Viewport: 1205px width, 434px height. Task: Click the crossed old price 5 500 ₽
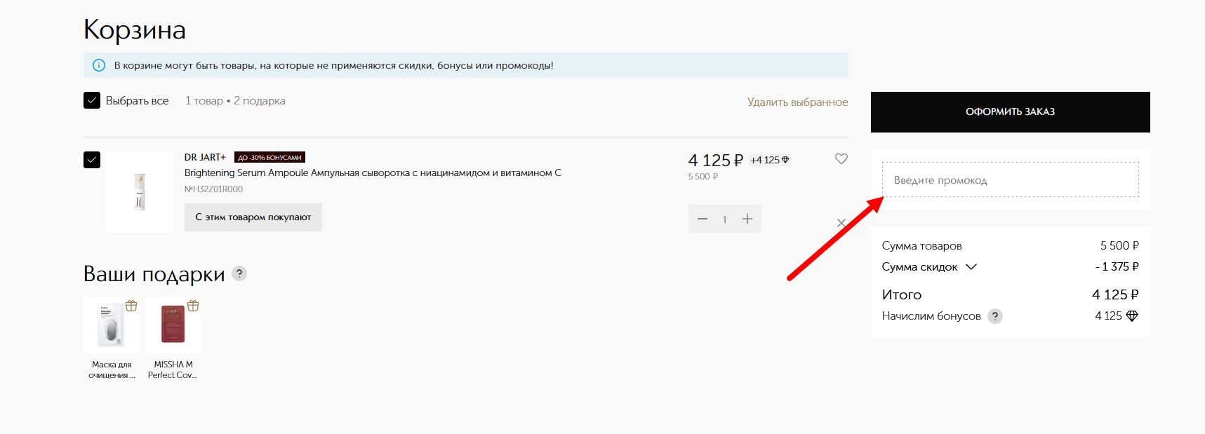click(703, 177)
